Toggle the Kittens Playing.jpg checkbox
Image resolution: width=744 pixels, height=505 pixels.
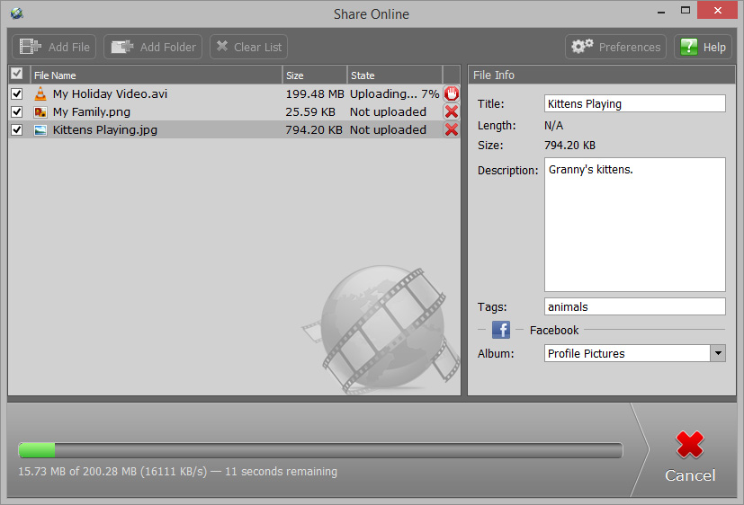(x=17, y=129)
